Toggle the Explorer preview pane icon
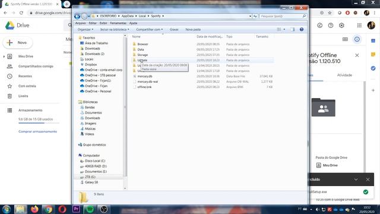This screenshot has height=214, width=380. (x=293, y=29)
